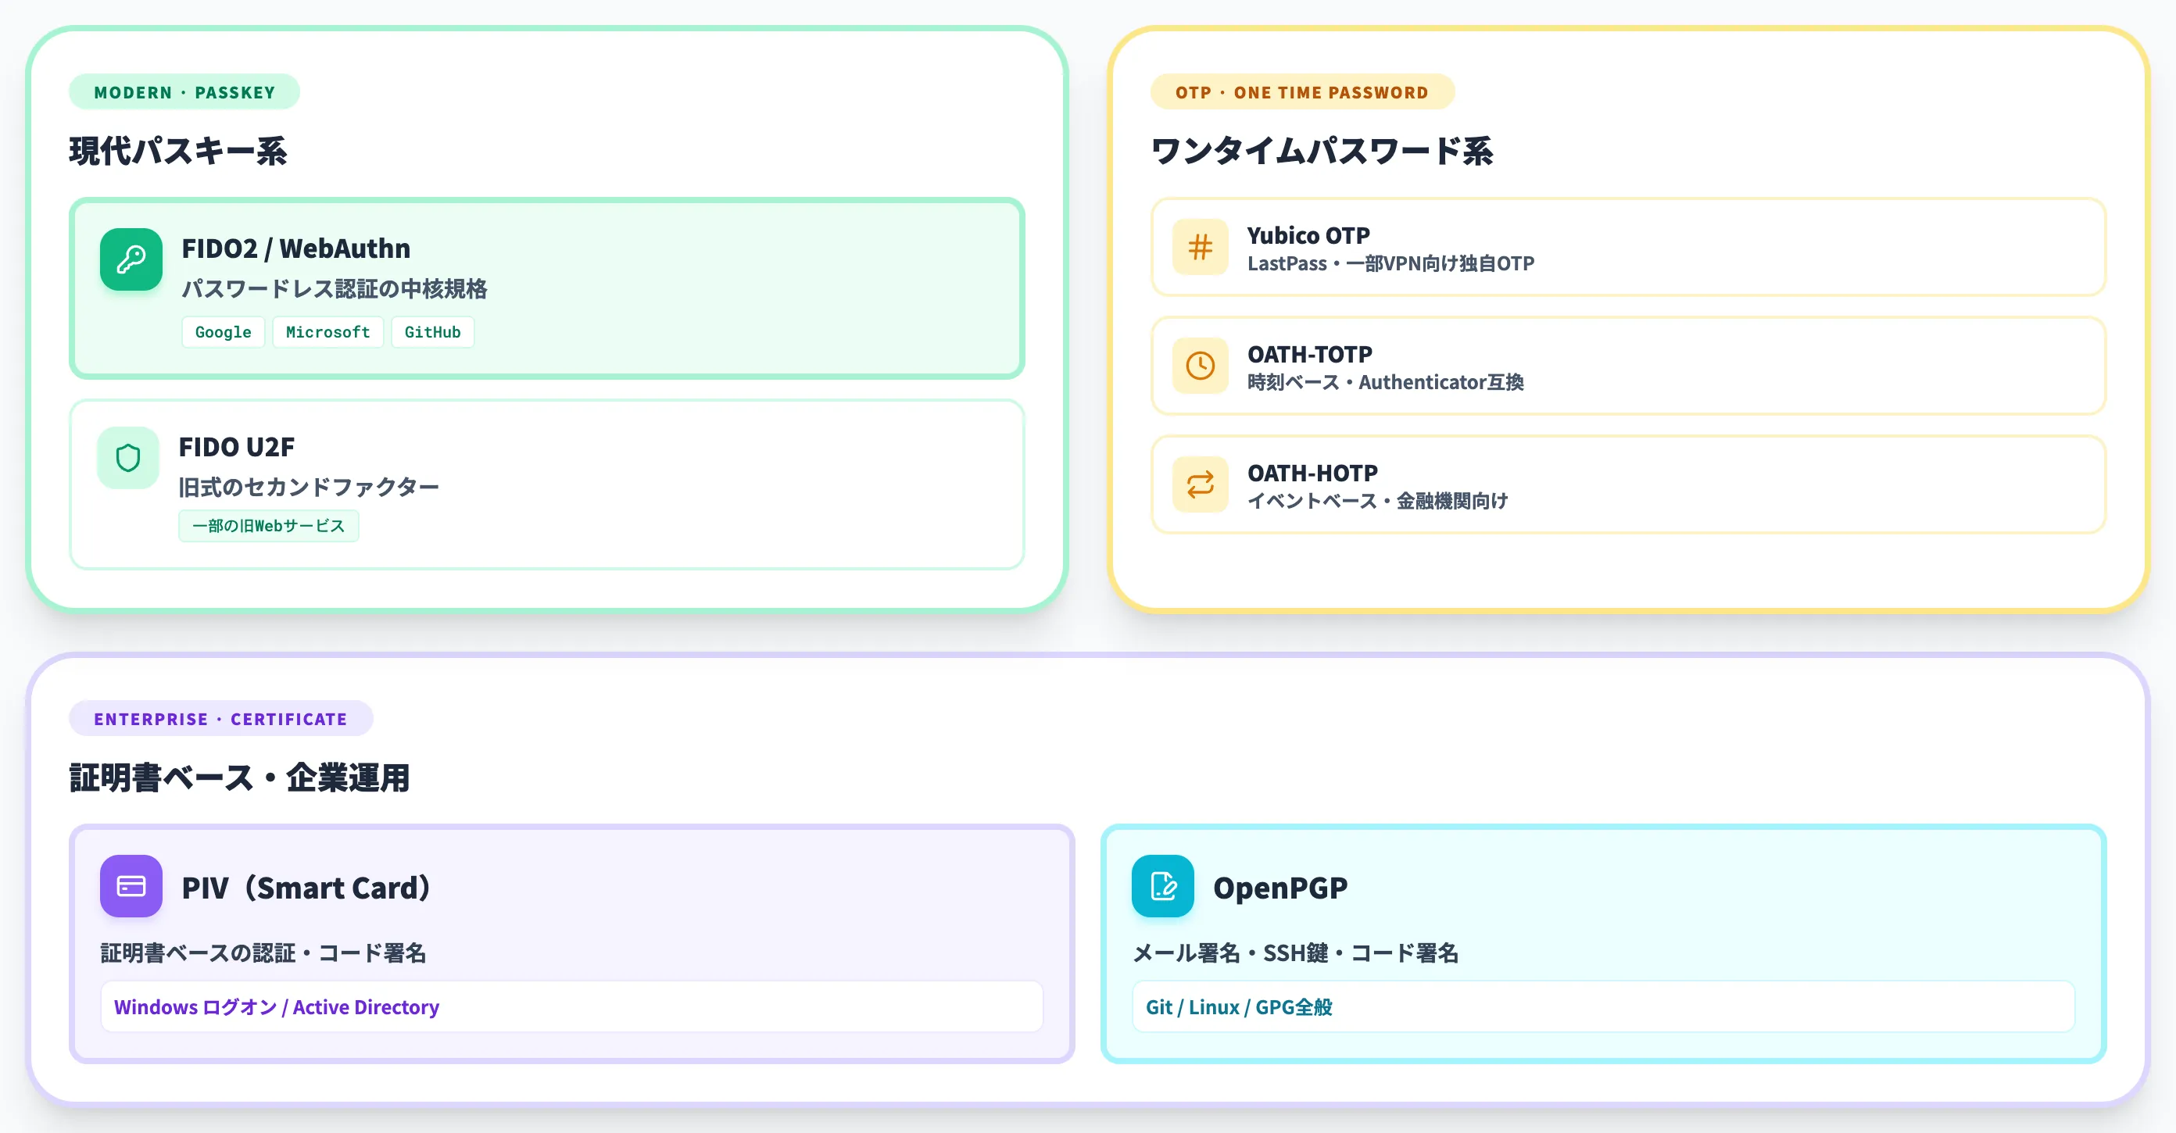Screen dimensions: 2176x1133
Task: Click the パスワードレス認証の中核規格 description
Action: pyautogui.click(x=335, y=289)
